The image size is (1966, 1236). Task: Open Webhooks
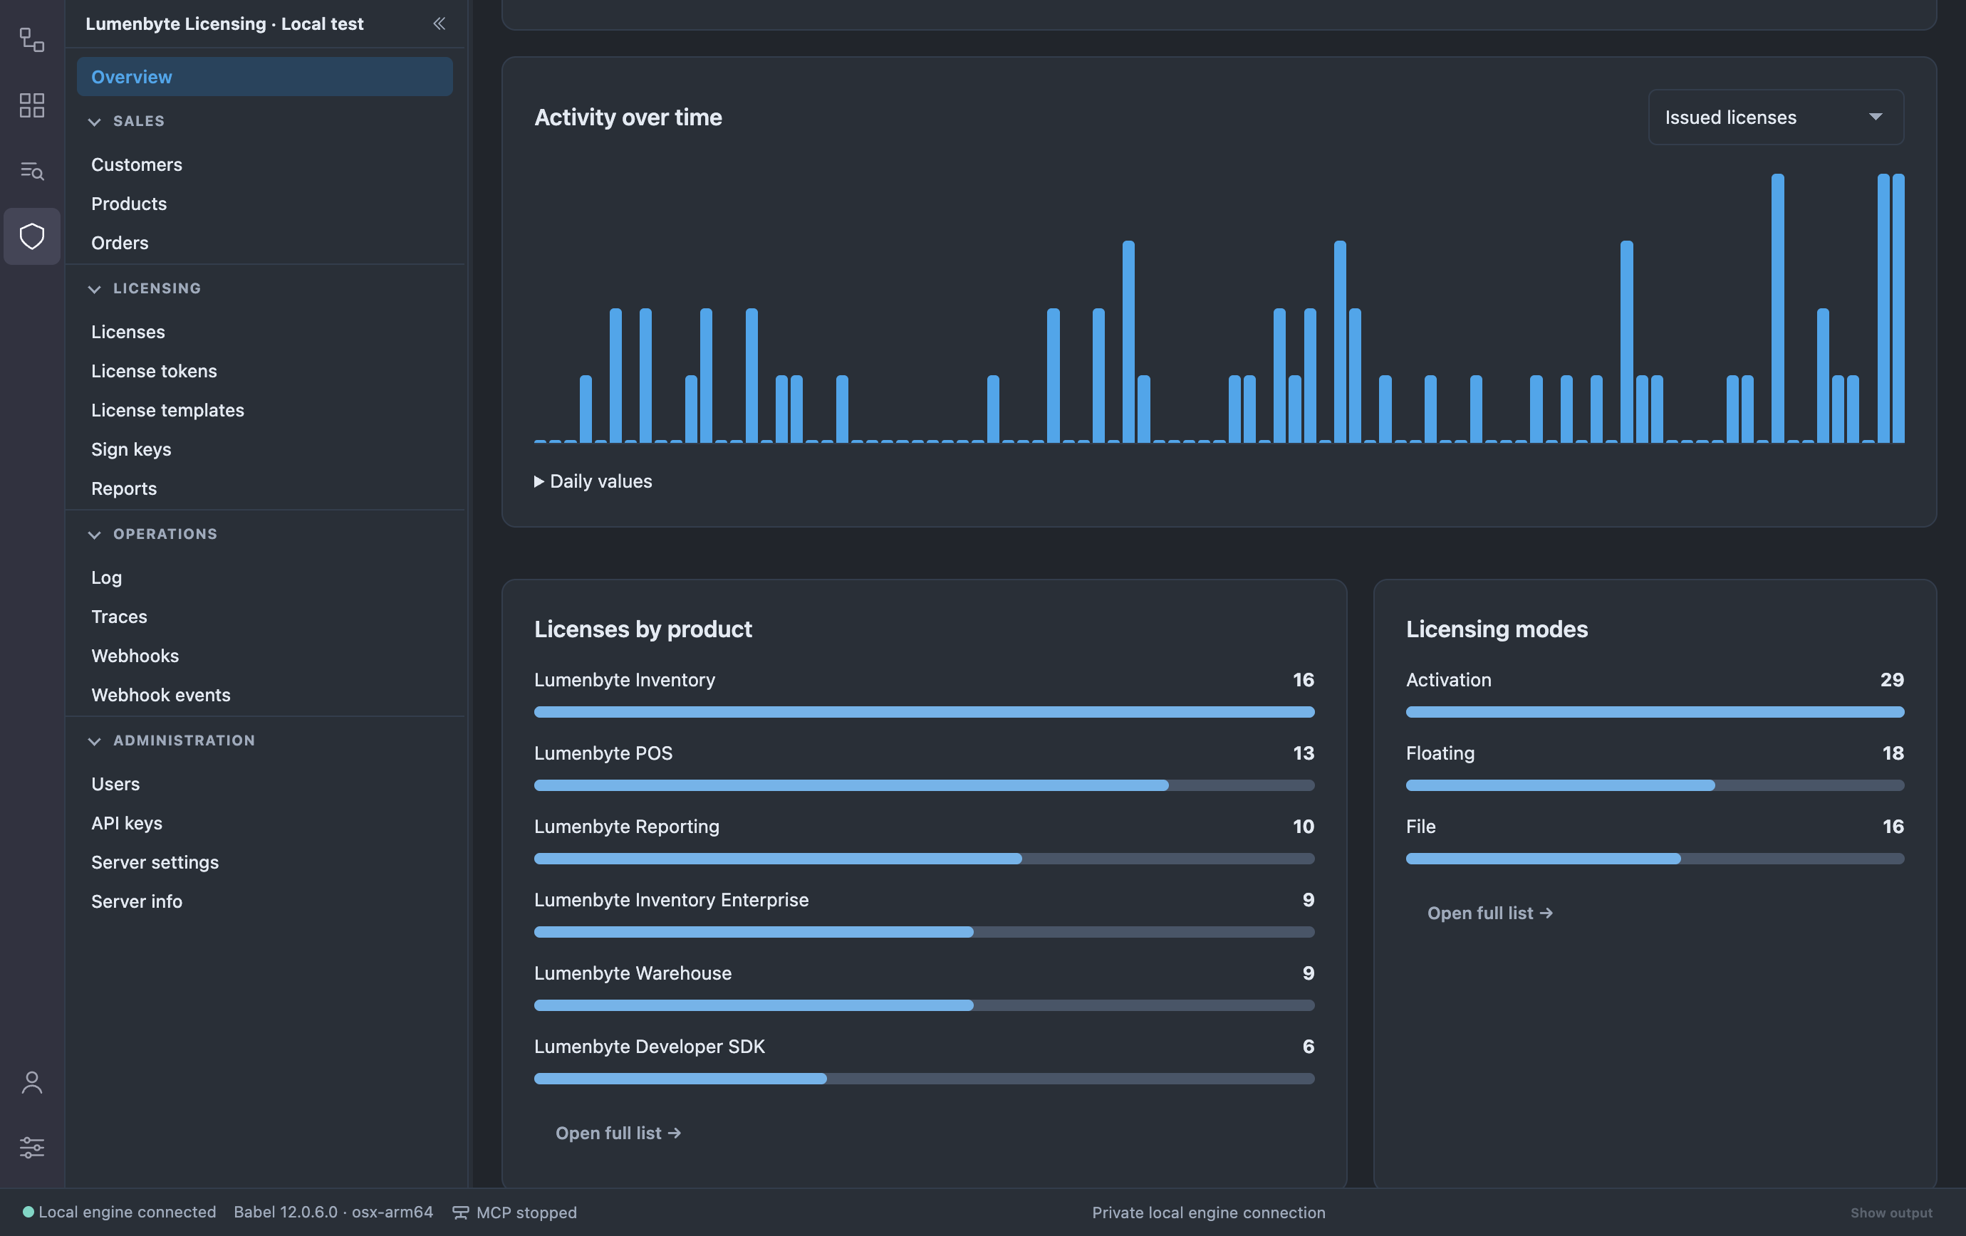[x=135, y=656]
